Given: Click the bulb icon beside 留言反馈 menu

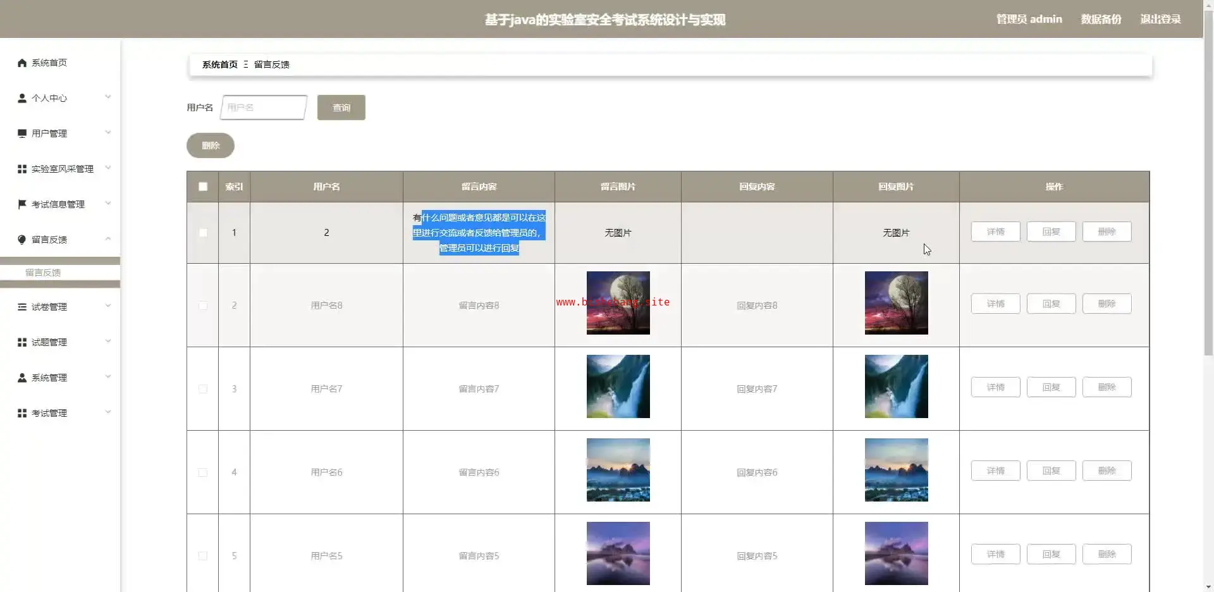Looking at the screenshot, I should (x=22, y=240).
